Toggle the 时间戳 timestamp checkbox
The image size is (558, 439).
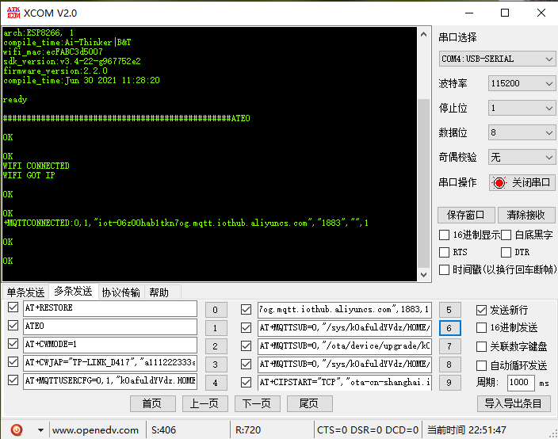pos(444,269)
